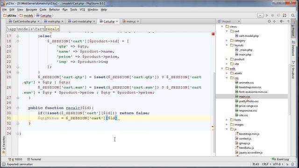Click the red error indicator square above editor scrollbar
The width and height of the screenshot is (299, 168).
(x=213, y=34)
